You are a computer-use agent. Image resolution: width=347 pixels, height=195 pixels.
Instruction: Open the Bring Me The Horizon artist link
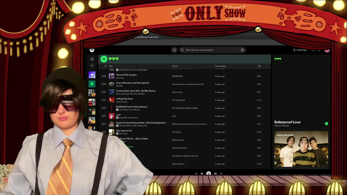128,118
